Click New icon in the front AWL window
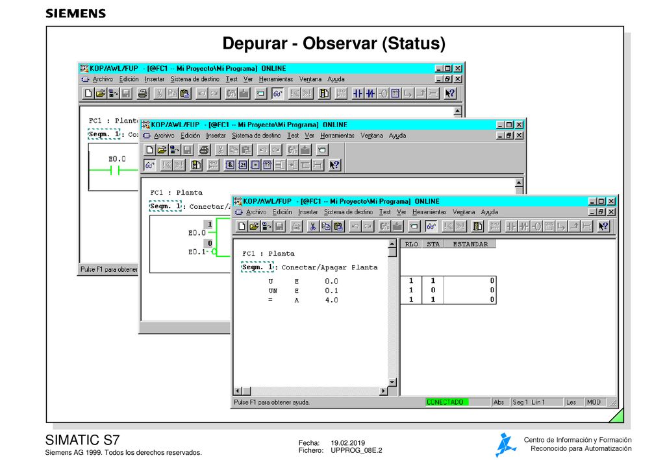This screenshot has height=460, width=665. click(242, 226)
